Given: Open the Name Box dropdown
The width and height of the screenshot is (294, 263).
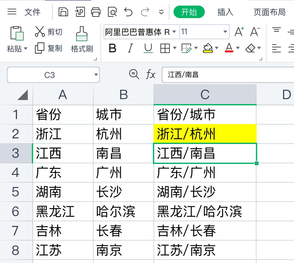Looking at the screenshot, I should [96, 75].
